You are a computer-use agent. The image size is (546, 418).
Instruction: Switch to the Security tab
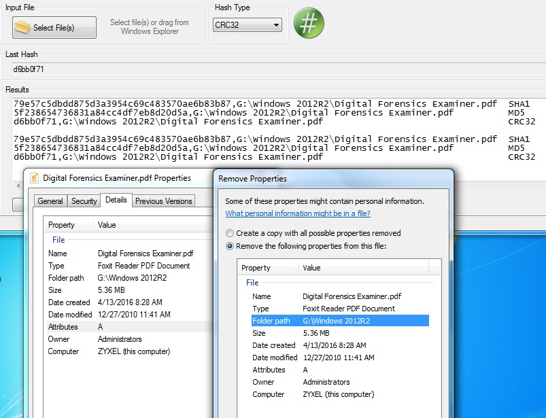pos(84,201)
